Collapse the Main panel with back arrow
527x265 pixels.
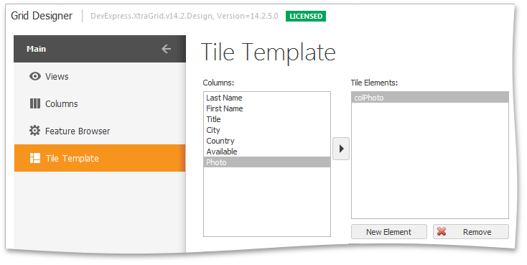167,49
